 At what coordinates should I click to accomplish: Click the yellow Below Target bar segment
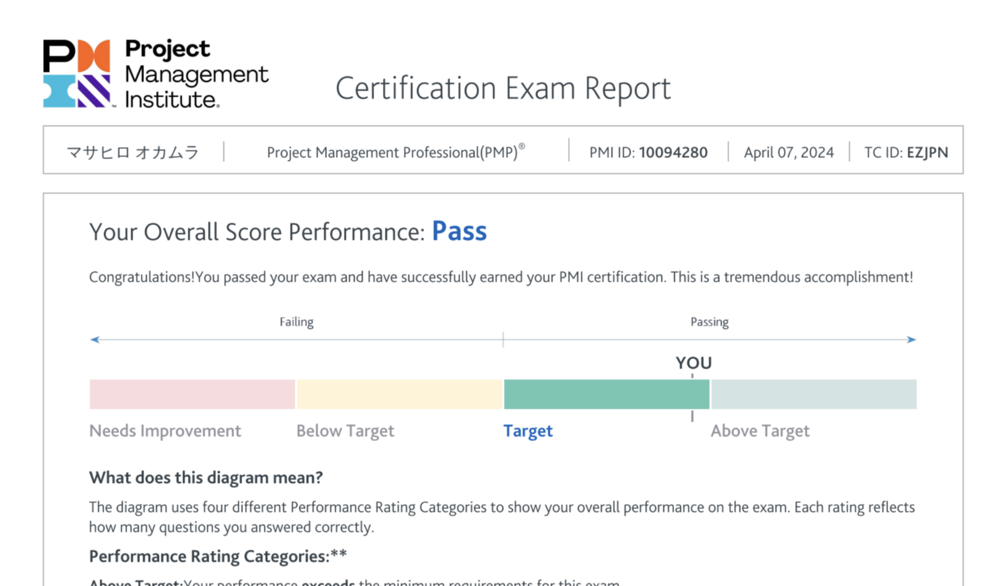tap(399, 394)
